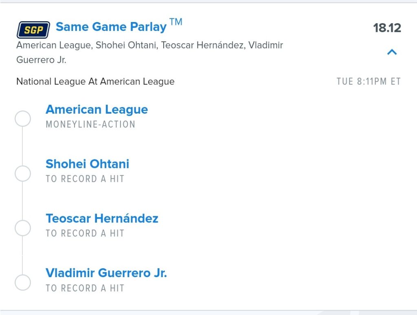This screenshot has height=315, width=417.
Task: Open Shohei Ohtani player link
Action: (x=88, y=164)
